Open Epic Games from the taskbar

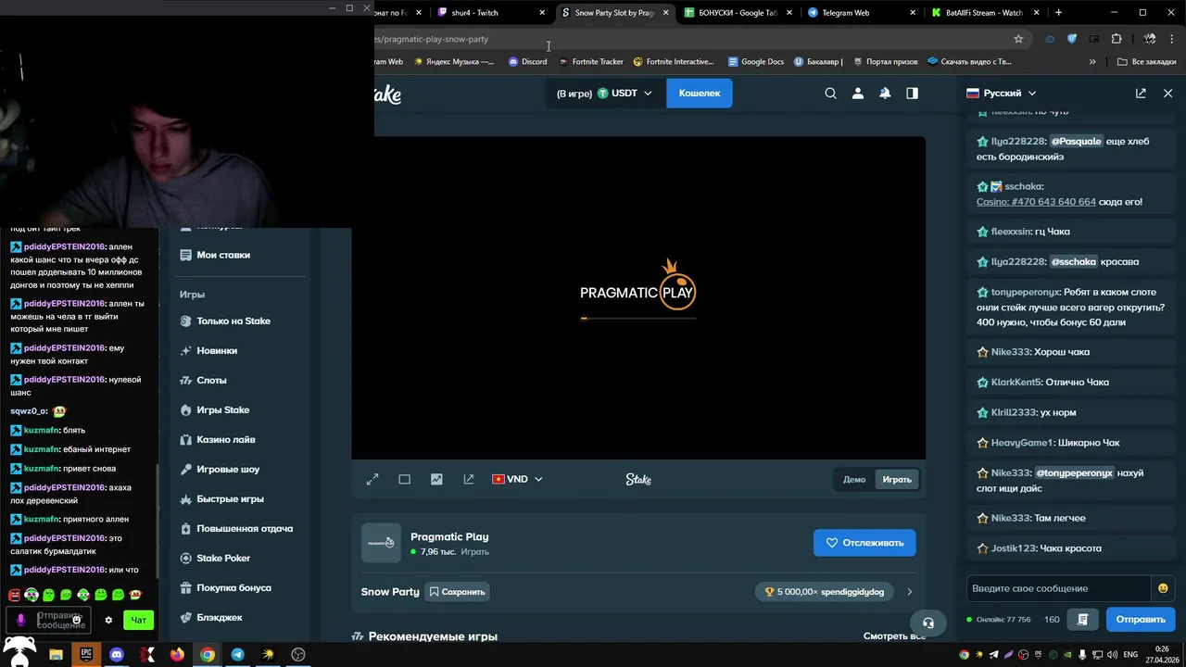coord(86,654)
